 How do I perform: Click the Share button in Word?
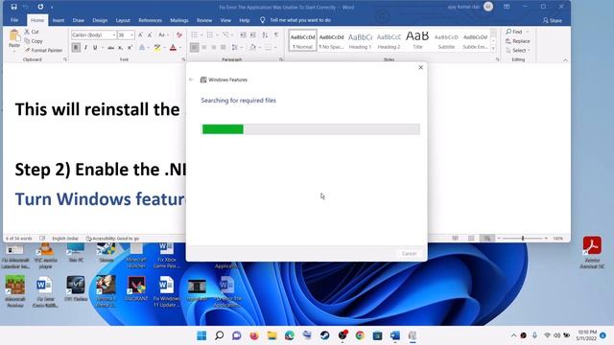(553, 20)
